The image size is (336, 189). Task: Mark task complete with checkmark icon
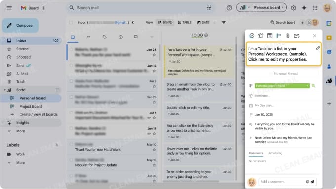point(252,36)
